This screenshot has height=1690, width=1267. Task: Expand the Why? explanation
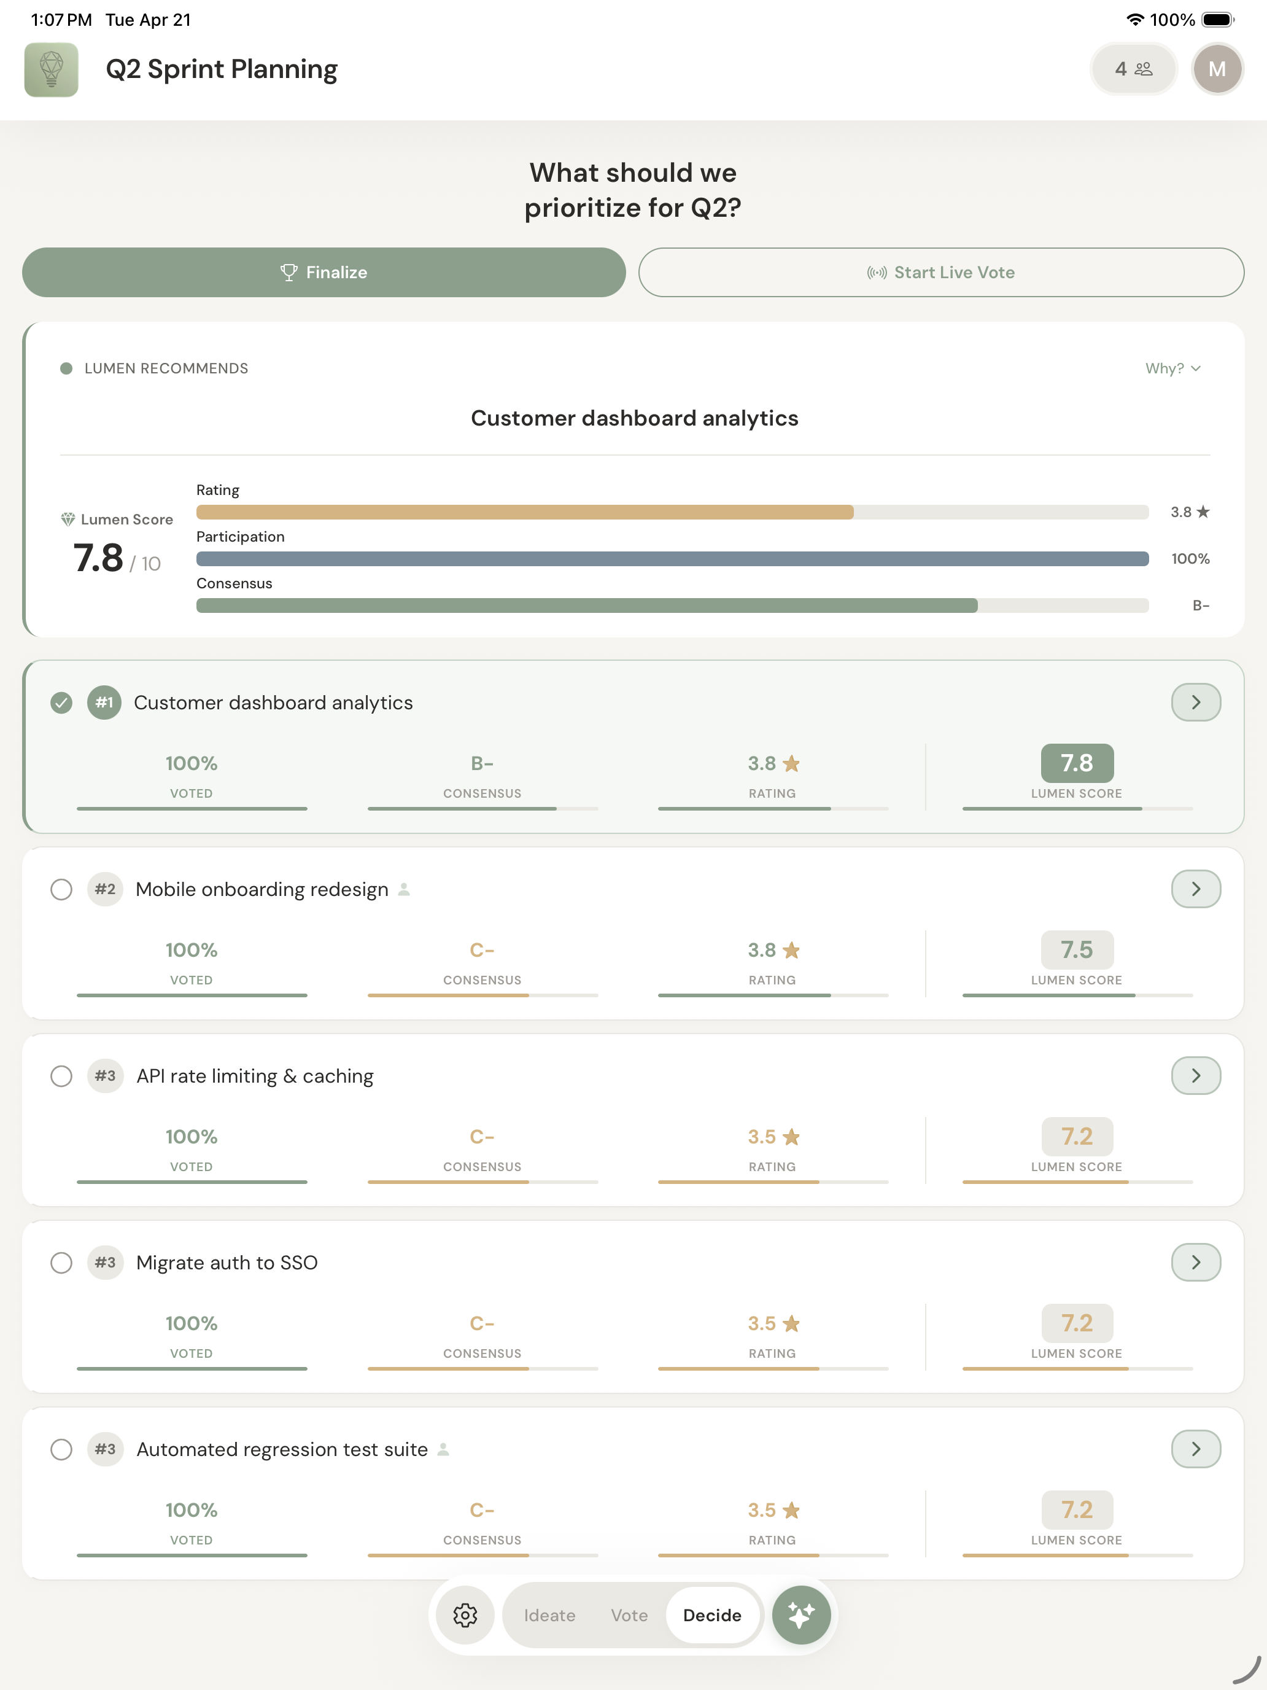point(1173,368)
